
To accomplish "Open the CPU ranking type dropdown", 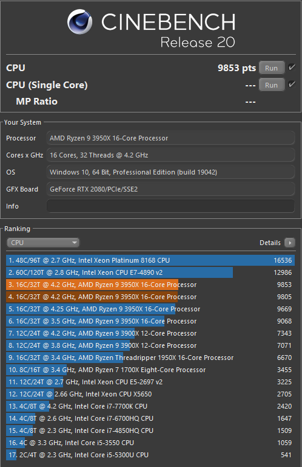I will coord(43,243).
